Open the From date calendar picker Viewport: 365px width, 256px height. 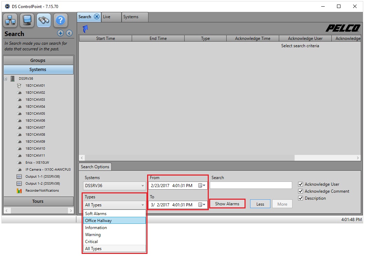coord(200,186)
